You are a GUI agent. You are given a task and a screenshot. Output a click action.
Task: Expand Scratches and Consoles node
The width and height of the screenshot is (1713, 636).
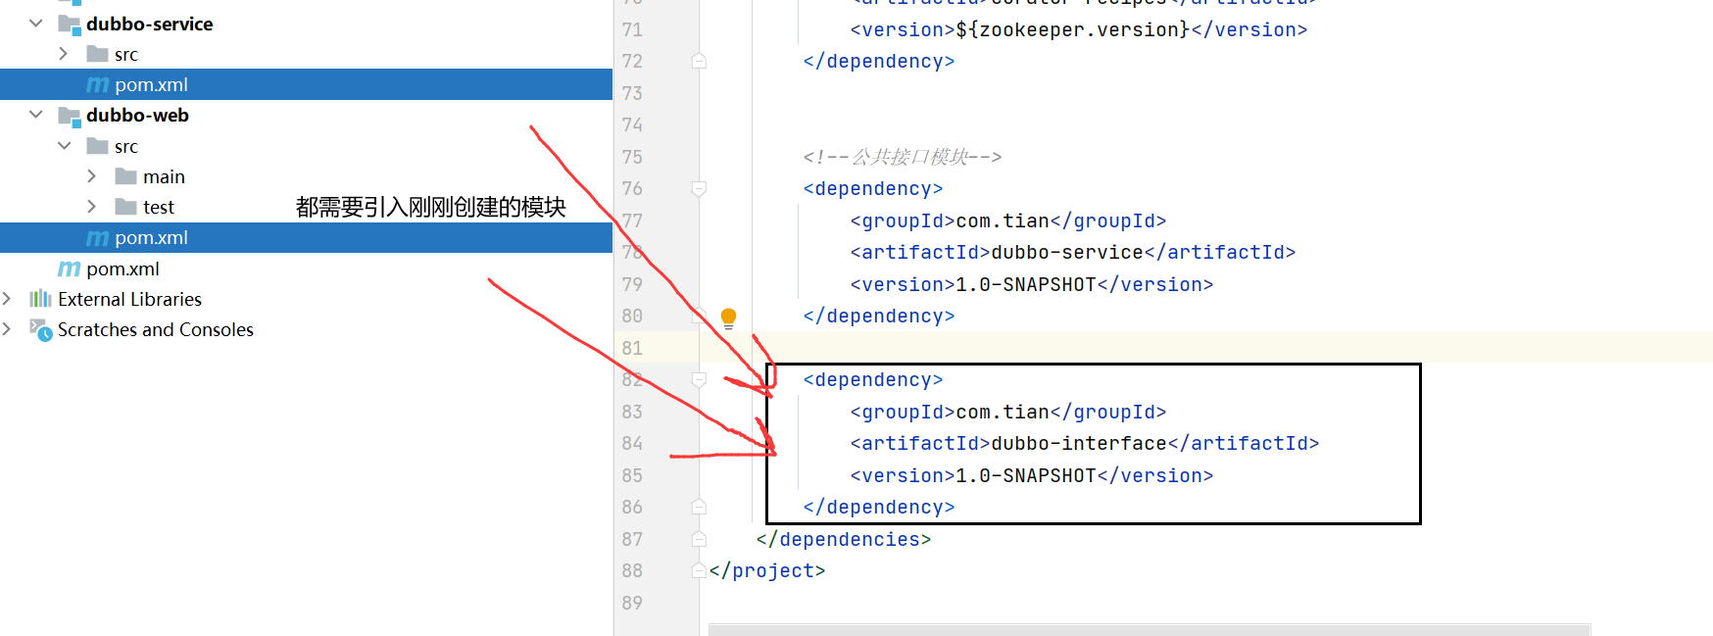(x=7, y=329)
